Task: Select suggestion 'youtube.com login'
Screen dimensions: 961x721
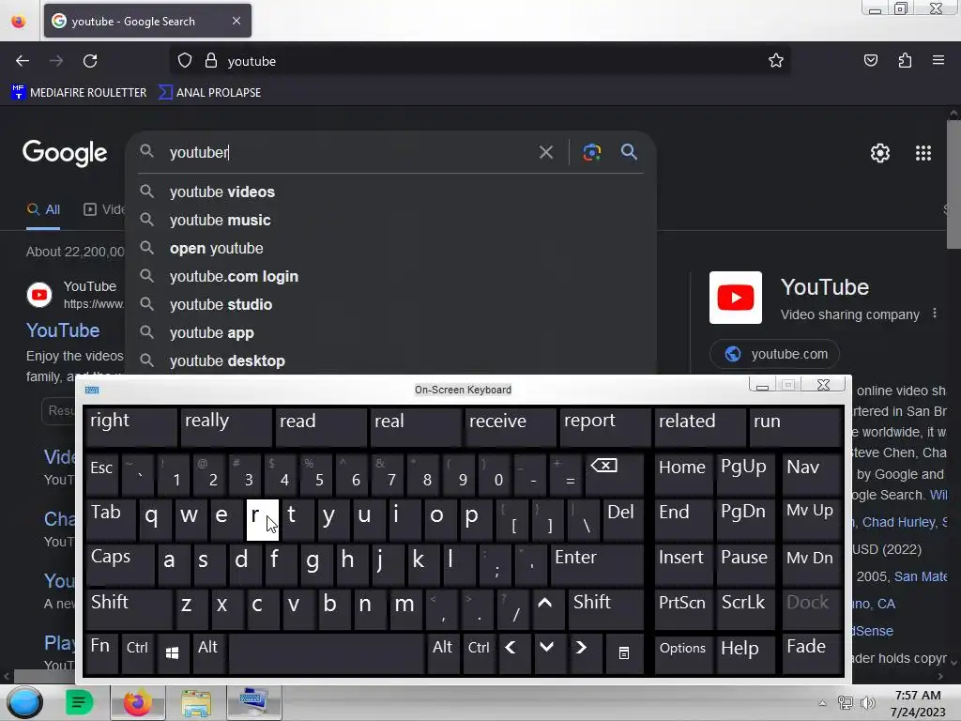Action: (390, 277)
